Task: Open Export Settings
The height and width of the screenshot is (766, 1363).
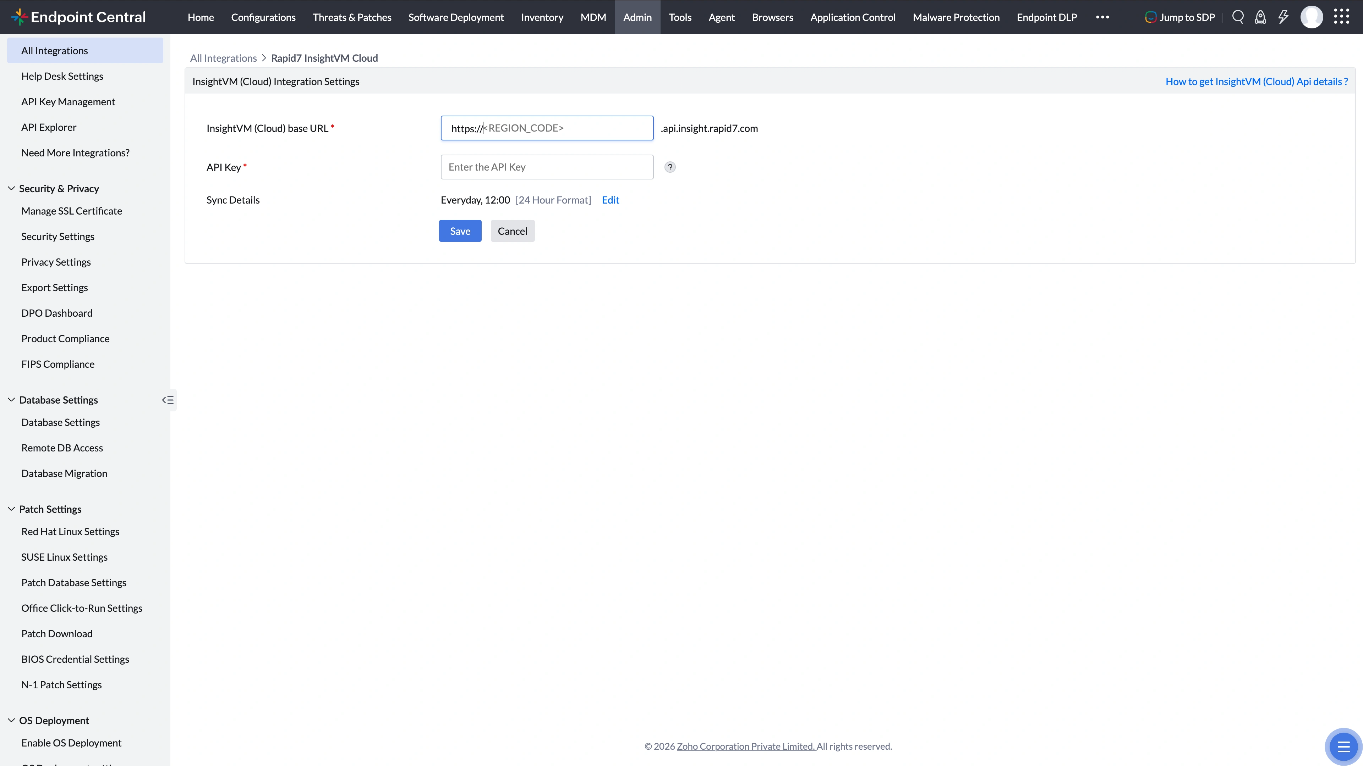Action: coord(55,288)
